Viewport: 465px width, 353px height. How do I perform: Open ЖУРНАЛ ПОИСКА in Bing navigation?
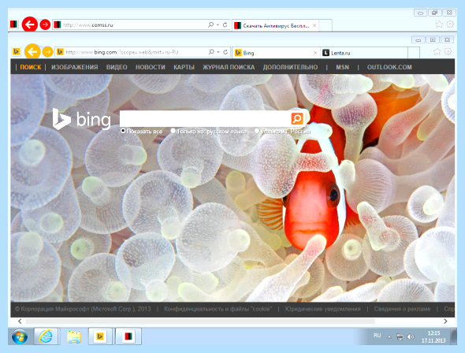pos(229,67)
